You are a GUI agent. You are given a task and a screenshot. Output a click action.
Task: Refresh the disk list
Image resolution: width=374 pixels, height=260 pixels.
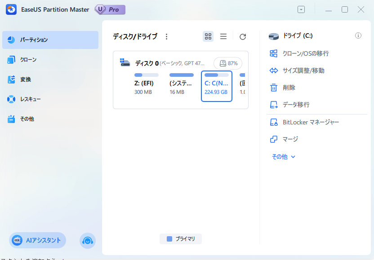243,37
